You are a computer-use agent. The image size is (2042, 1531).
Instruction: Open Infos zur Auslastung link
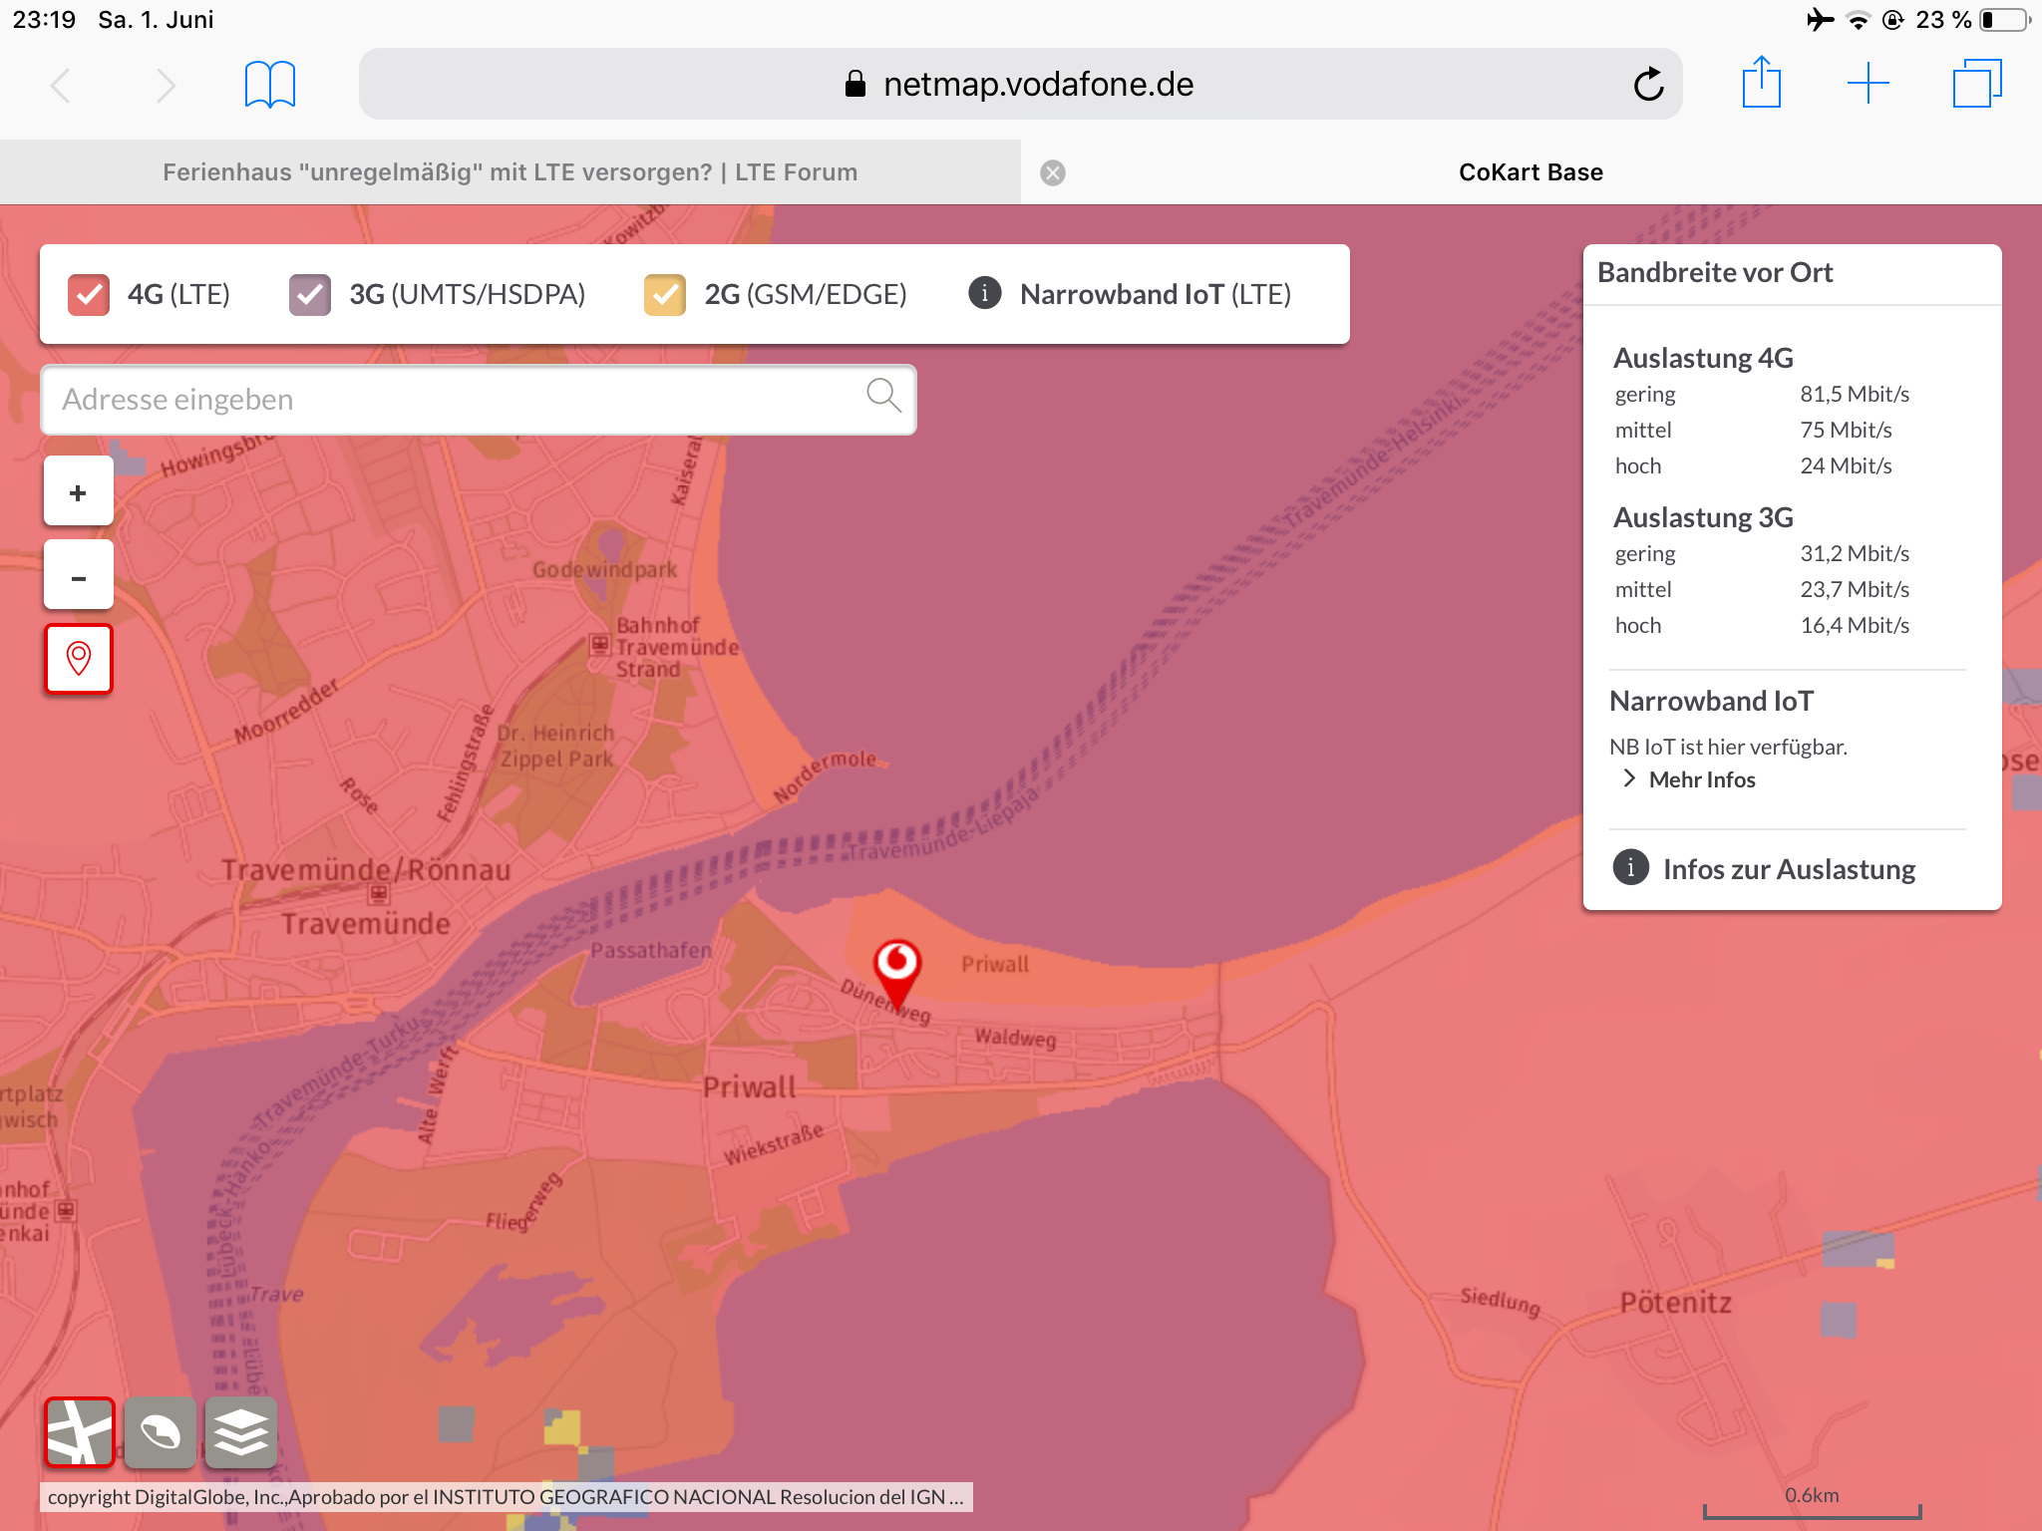point(1789,869)
